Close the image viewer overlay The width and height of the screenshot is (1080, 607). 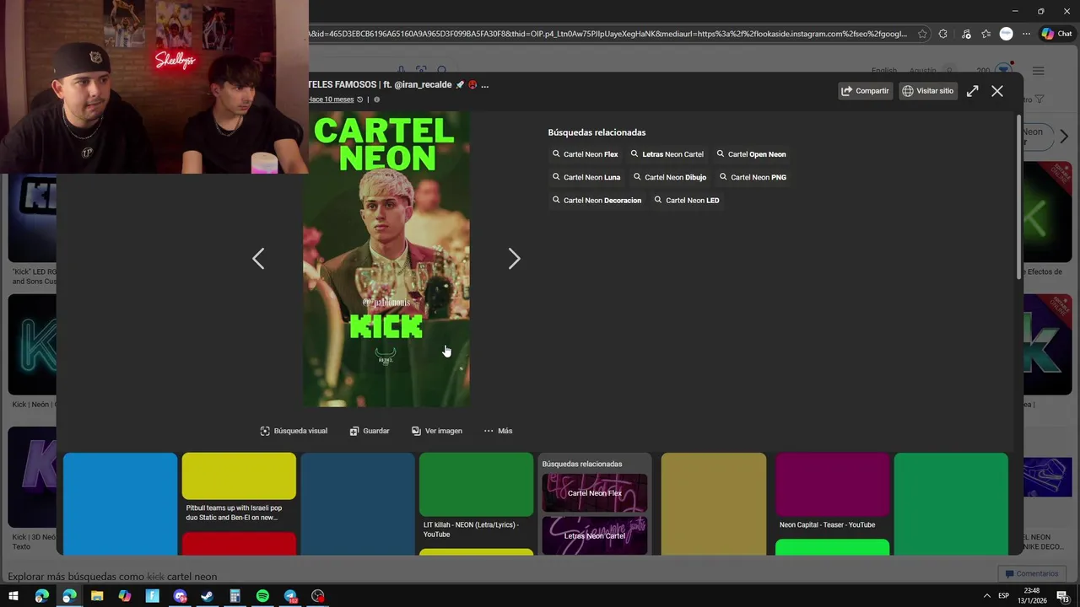tap(997, 91)
